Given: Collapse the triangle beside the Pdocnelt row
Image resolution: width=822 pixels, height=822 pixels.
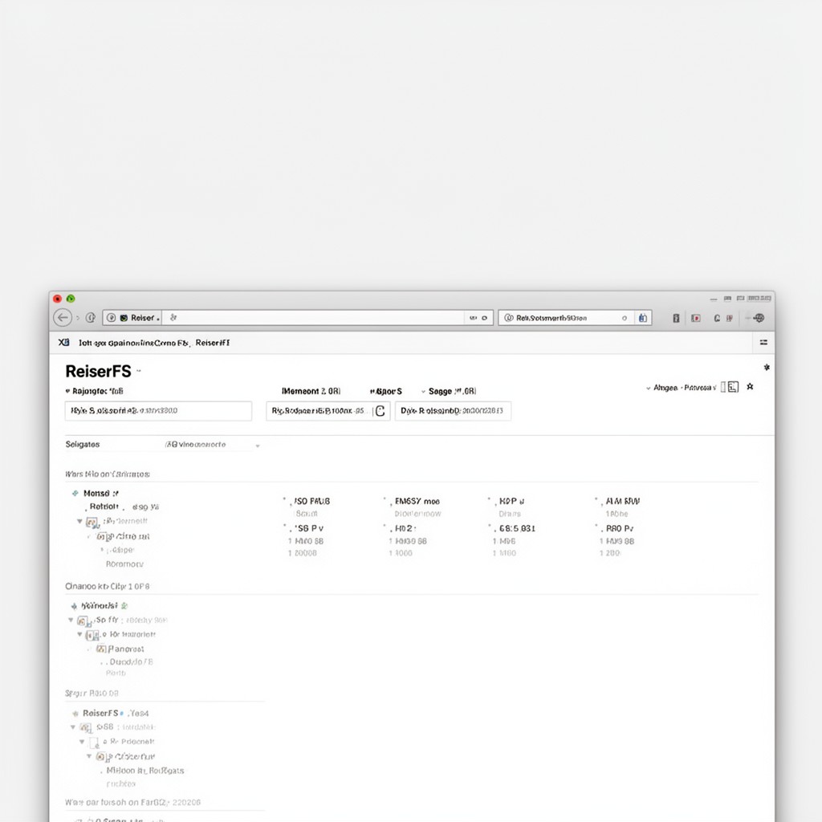Looking at the screenshot, I should pos(82,742).
